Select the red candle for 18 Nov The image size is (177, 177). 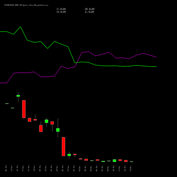[29, 120]
